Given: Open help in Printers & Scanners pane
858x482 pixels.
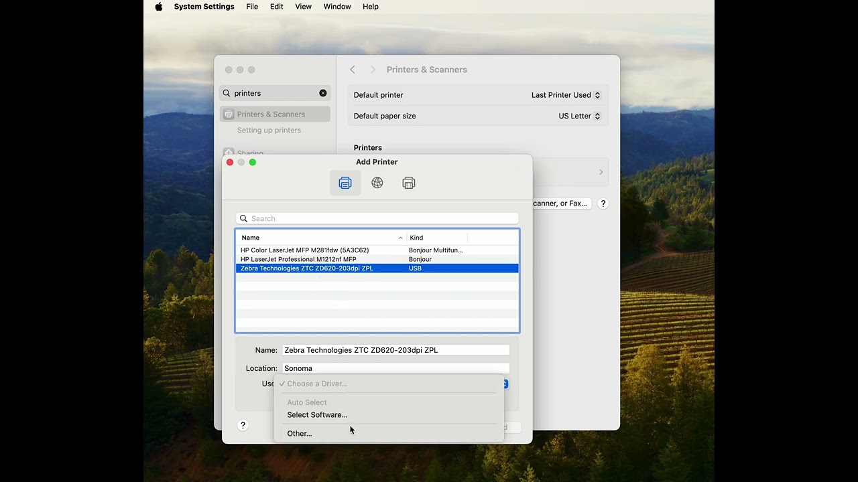Looking at the screenshot, I should [x=603, y=204].
